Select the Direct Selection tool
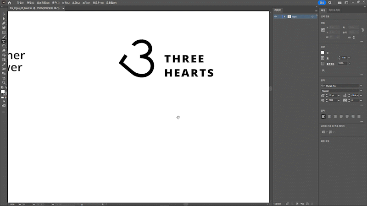The image size is (367, 206). pyautogui.click(x=4, y=19)
